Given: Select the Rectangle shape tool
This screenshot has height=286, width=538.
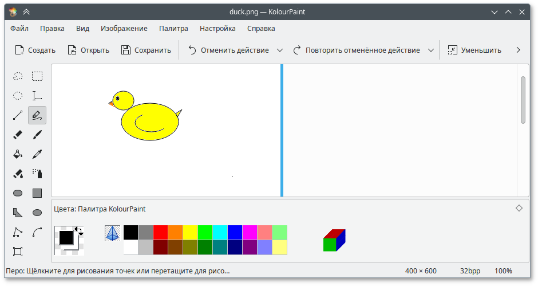Looking at the screenshot, I should point(37,193).
